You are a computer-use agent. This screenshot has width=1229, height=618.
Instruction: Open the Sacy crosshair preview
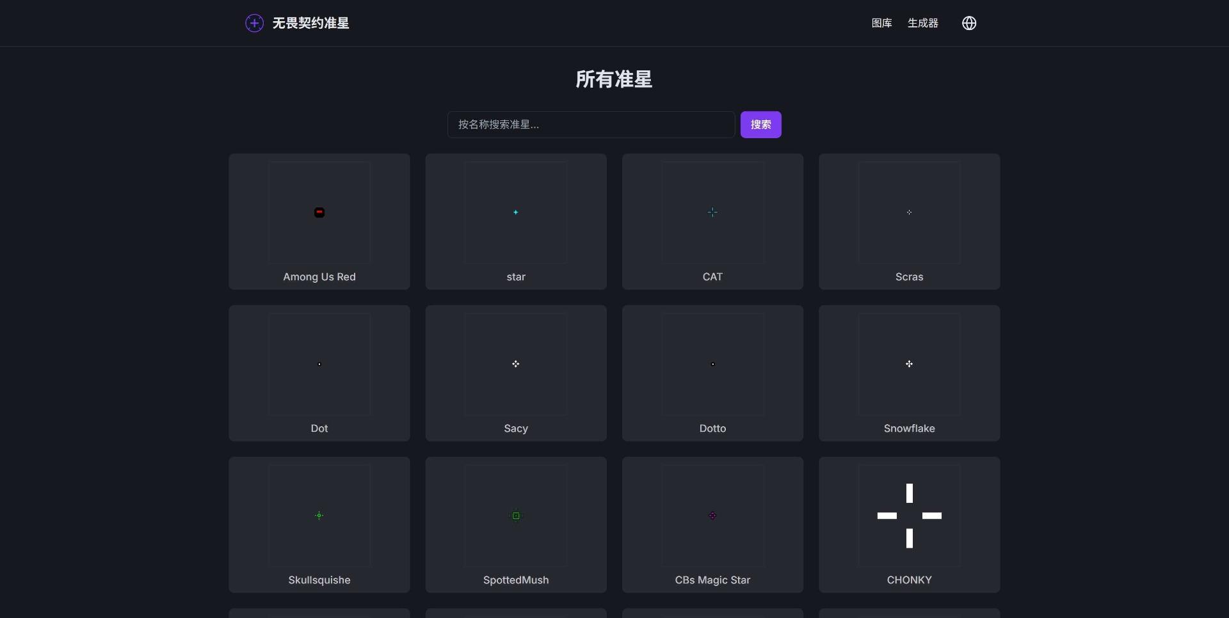tap(516, 364)
